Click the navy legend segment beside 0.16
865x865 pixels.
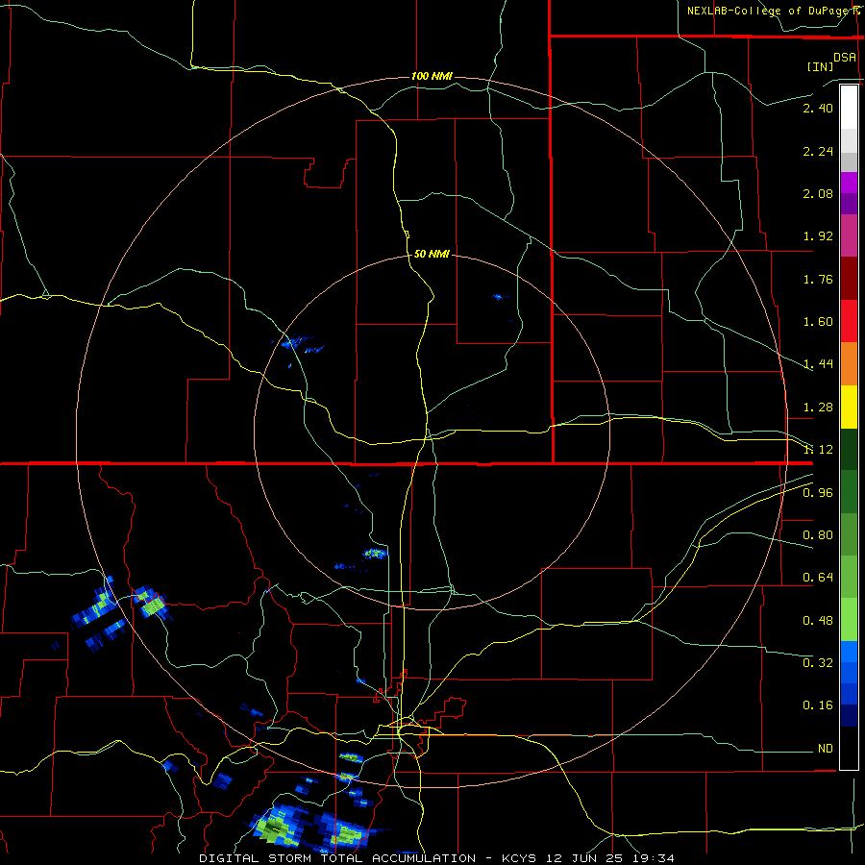[849, 715]
